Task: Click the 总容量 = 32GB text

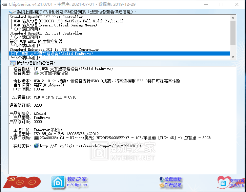Action: (x=197, y=138)
